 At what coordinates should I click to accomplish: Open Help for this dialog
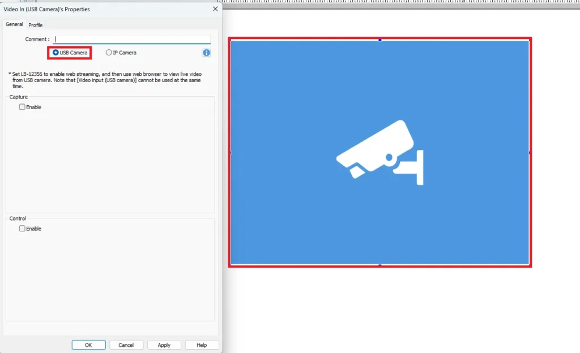click(x=202, y=345)
